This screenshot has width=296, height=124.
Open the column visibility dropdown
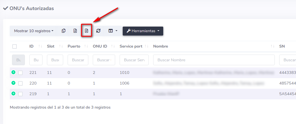click(113, 31)
